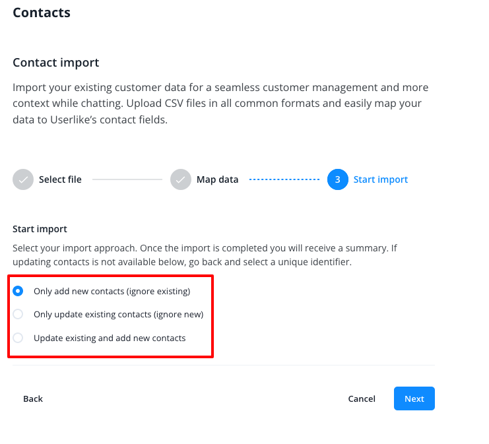Select "Only add new contacts" radio button
489x444 pixels.
[18, 291]
